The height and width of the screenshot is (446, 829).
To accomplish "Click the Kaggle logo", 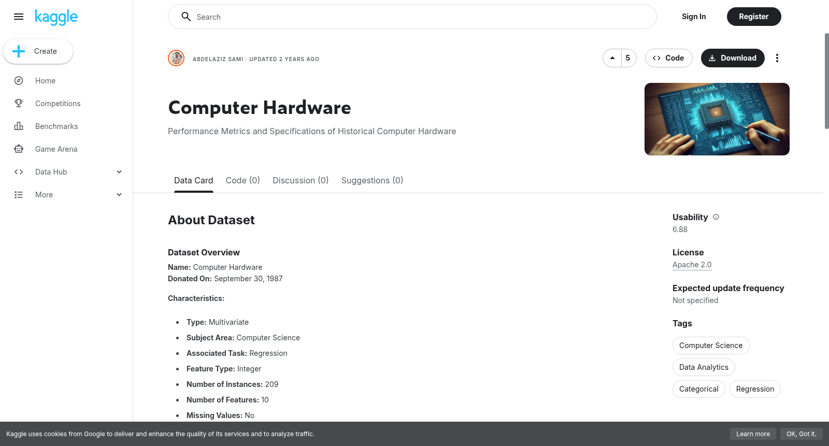I will coord(56,17).
